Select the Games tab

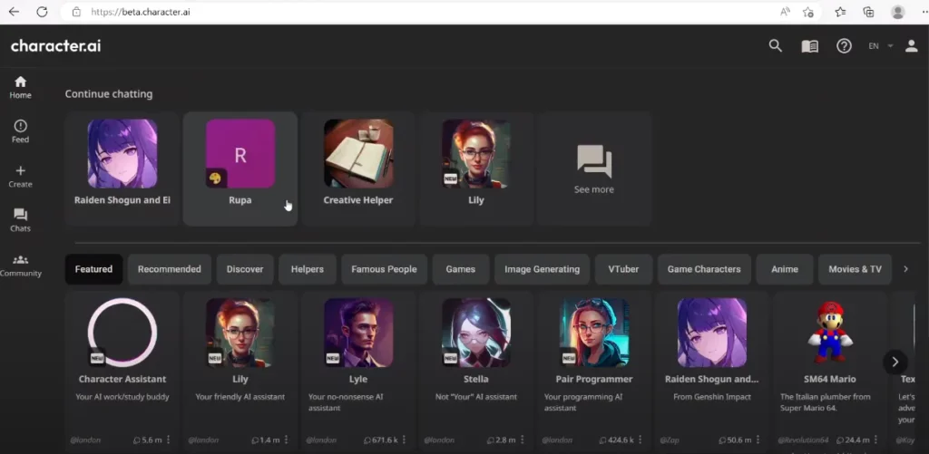[x=460, y=269]
